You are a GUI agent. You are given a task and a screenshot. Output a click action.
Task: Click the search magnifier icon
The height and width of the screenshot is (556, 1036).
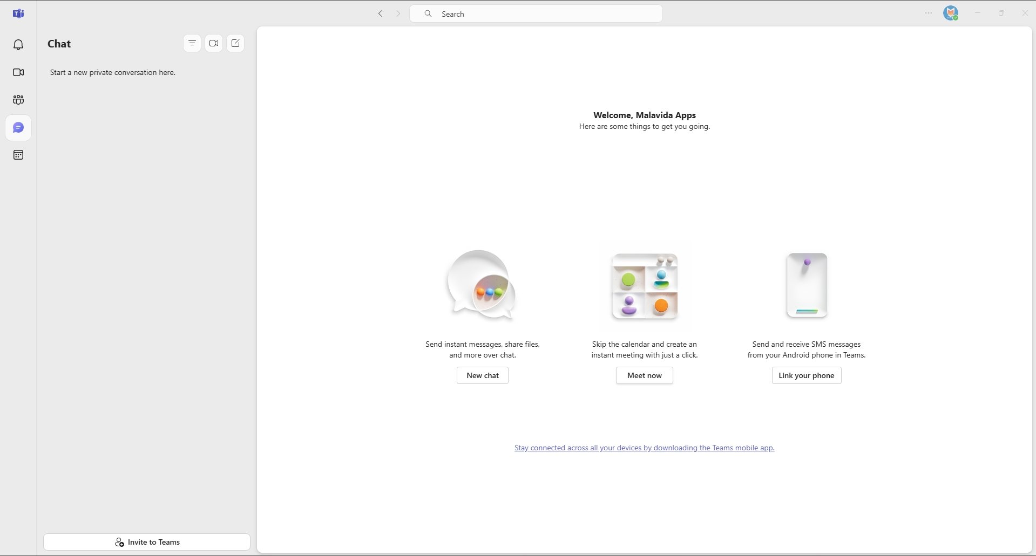[428, 13]
